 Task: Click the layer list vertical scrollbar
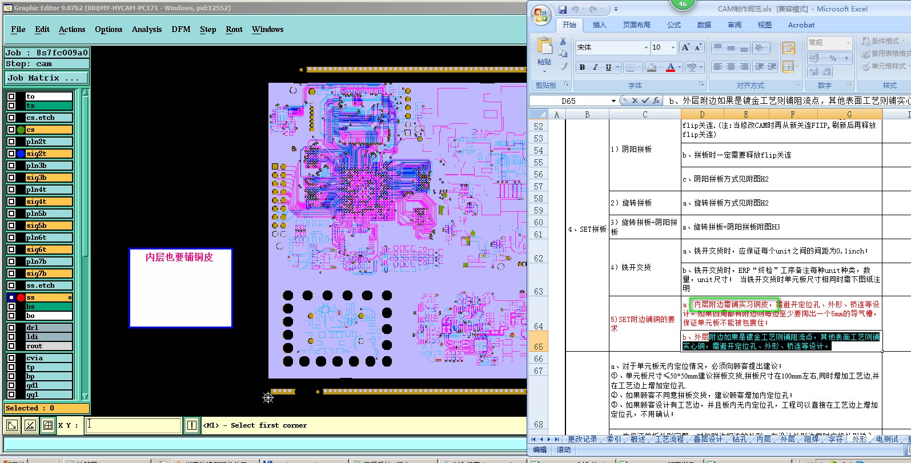pos(86,244)
